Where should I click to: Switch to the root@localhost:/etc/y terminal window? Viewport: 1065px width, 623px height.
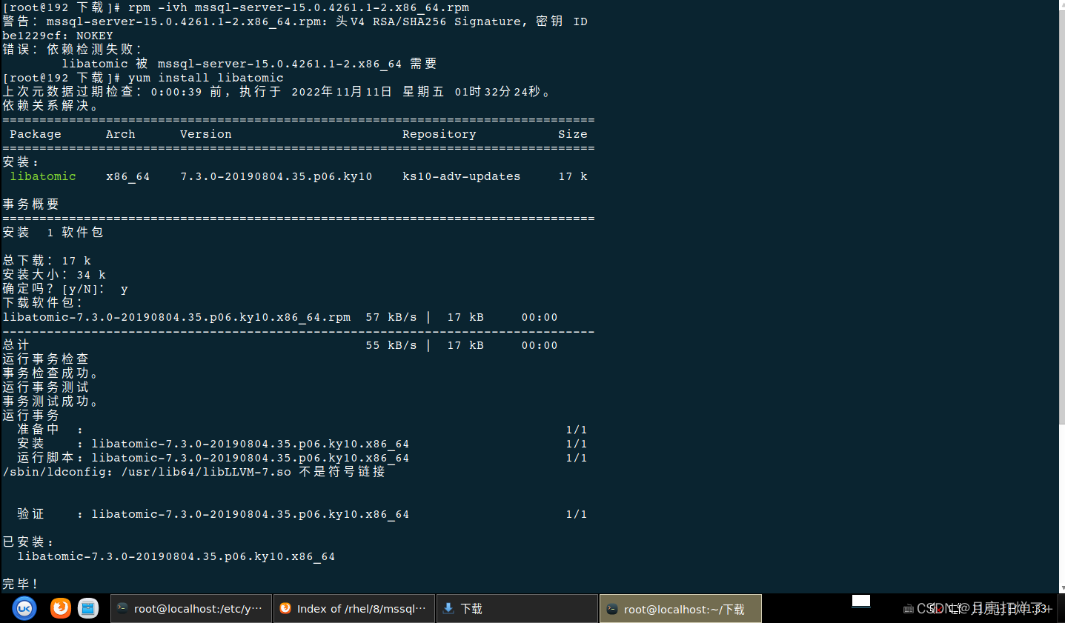tap(191, 608)
